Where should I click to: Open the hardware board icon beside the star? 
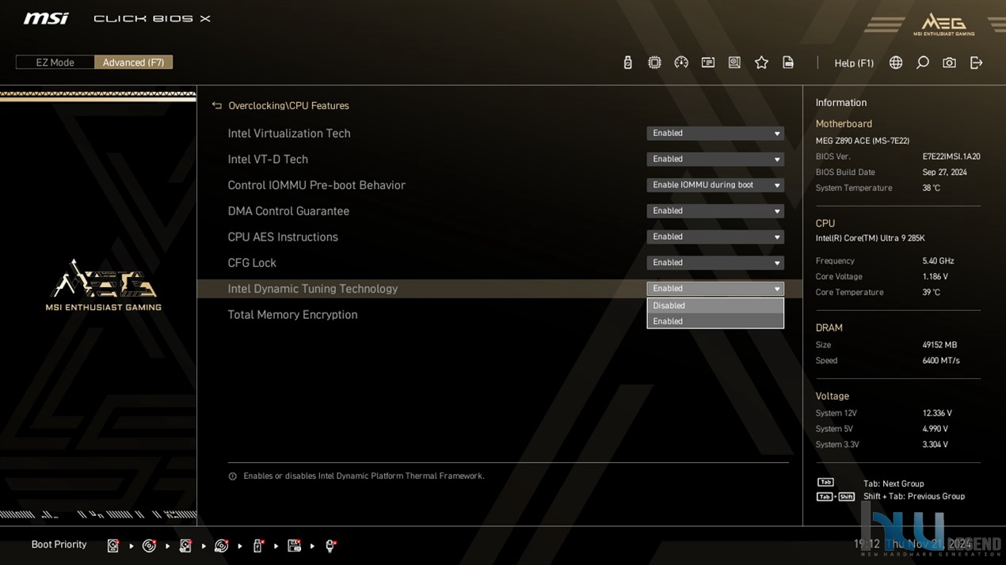coord(735,63)
